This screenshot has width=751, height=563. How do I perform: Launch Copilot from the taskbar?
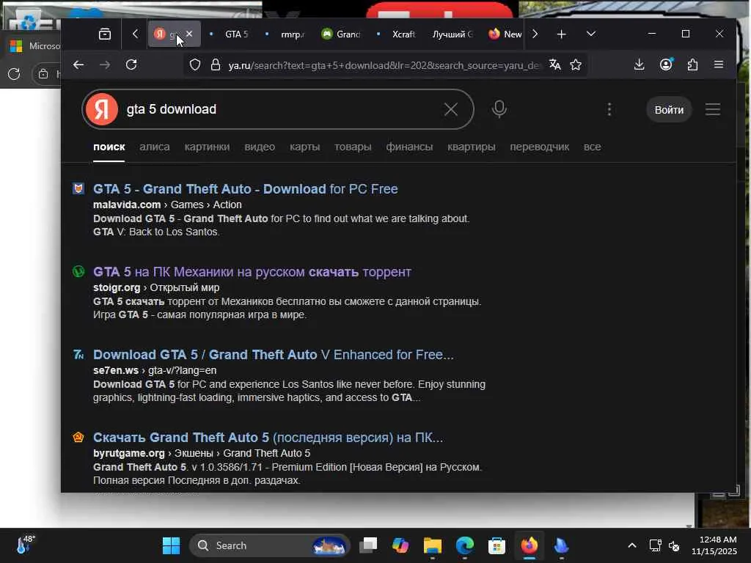(400, 545)
